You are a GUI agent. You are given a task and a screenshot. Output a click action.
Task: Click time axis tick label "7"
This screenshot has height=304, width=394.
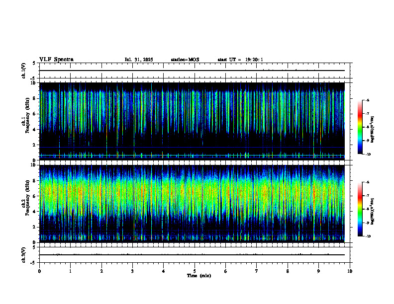[x=257, y=271]
